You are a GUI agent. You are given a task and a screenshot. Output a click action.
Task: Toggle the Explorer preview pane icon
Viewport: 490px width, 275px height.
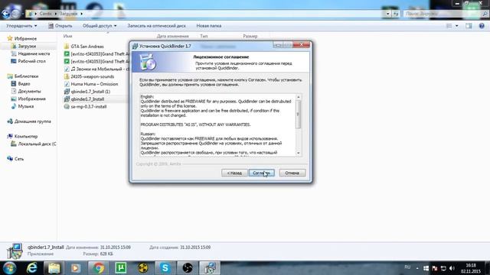coord(469,26)
